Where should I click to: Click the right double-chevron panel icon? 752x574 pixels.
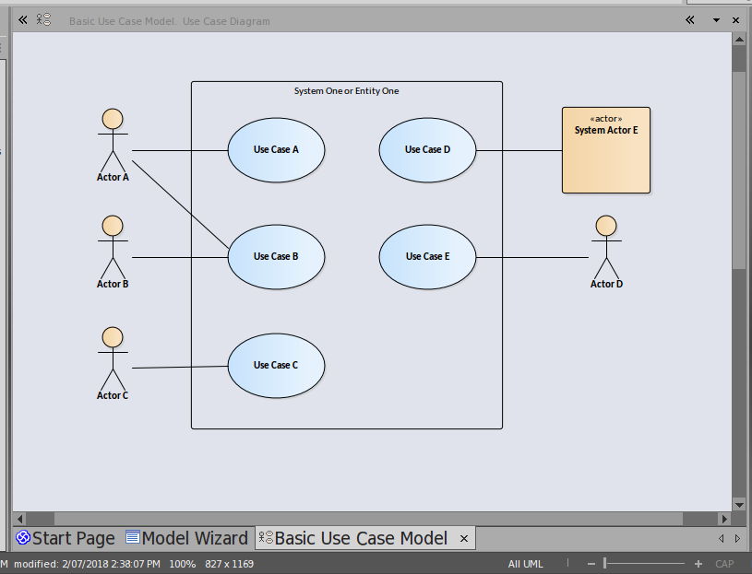pos(690,19)
